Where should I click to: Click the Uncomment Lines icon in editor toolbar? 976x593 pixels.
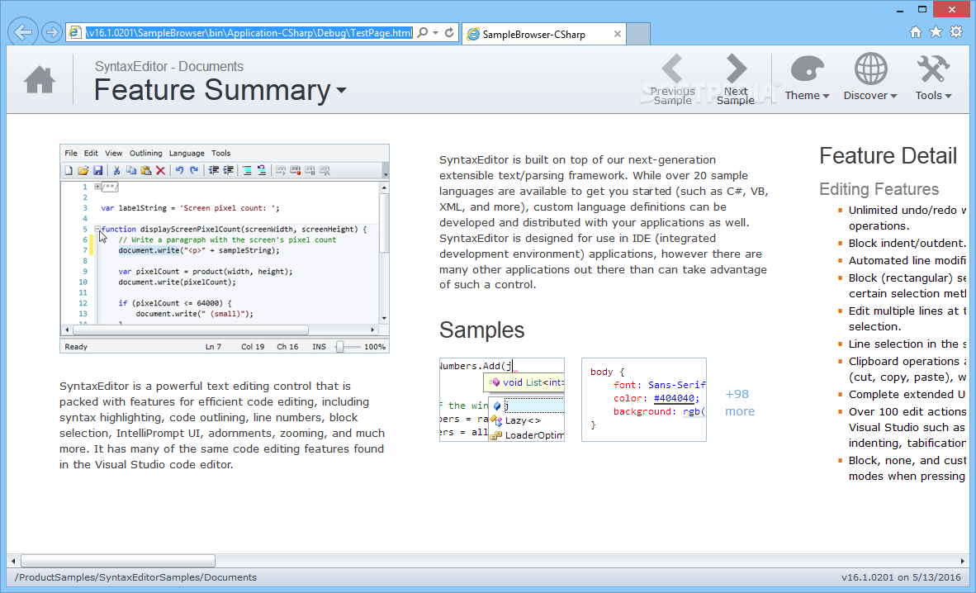tap(262, 171)
